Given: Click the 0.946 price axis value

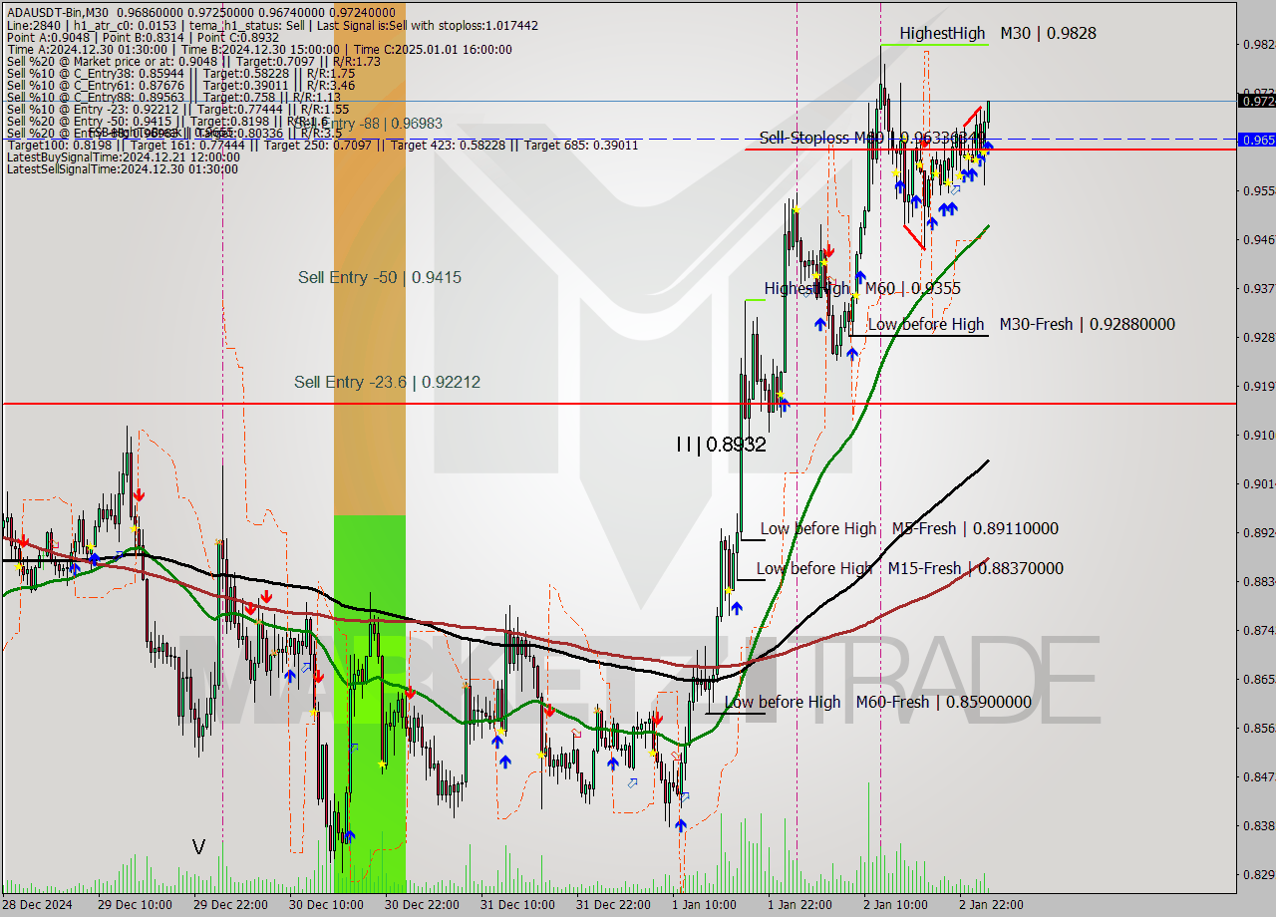Looking at the screenshot, I should 1257,239.
